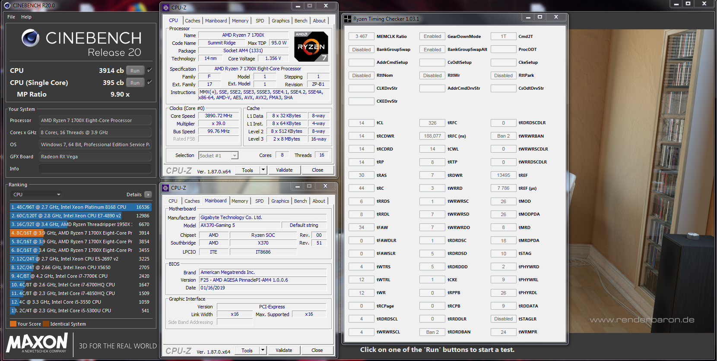Select ranking row Xeon CPU X5650
717x361 pixels.
[81, 267]
